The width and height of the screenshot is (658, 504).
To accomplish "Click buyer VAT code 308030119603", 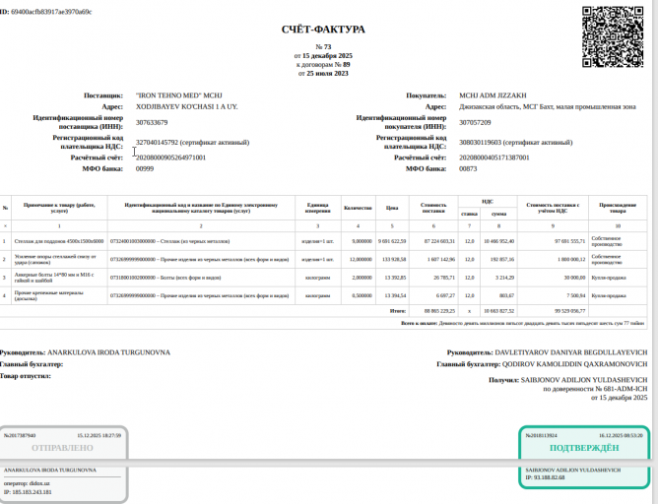I will (480, 143).
